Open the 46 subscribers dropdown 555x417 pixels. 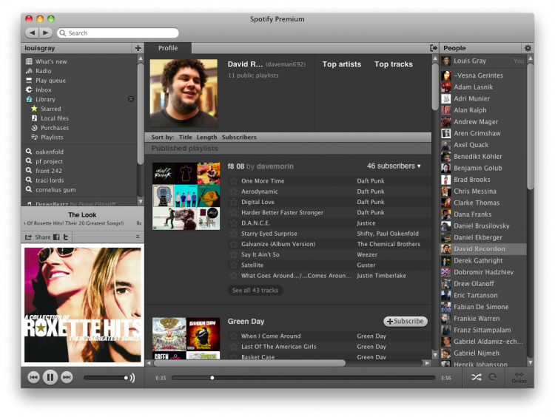394,166
